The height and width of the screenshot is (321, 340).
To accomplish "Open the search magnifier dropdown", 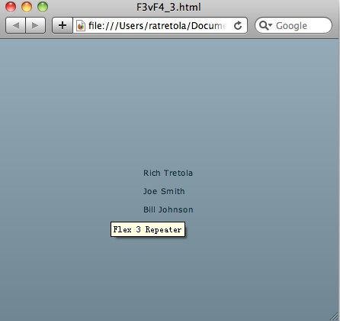I will 266,25.
